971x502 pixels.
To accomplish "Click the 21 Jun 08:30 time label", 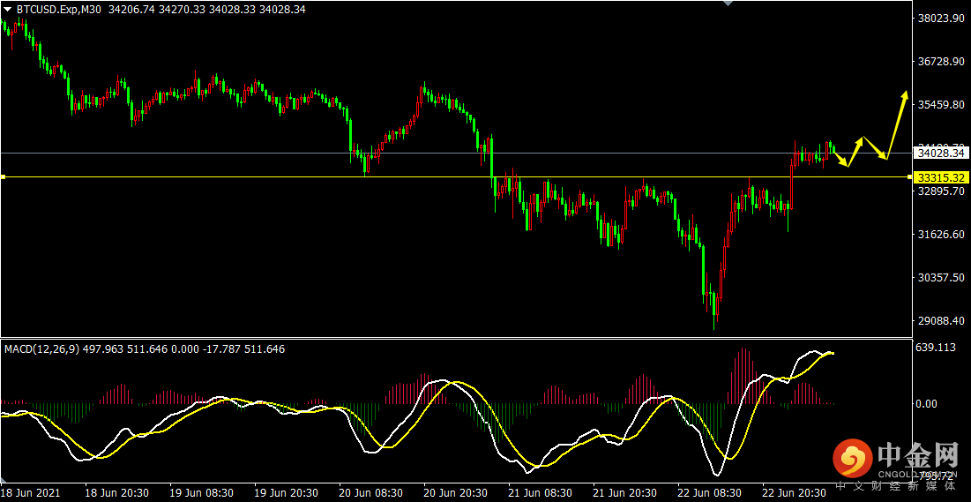I will [541, 492].
